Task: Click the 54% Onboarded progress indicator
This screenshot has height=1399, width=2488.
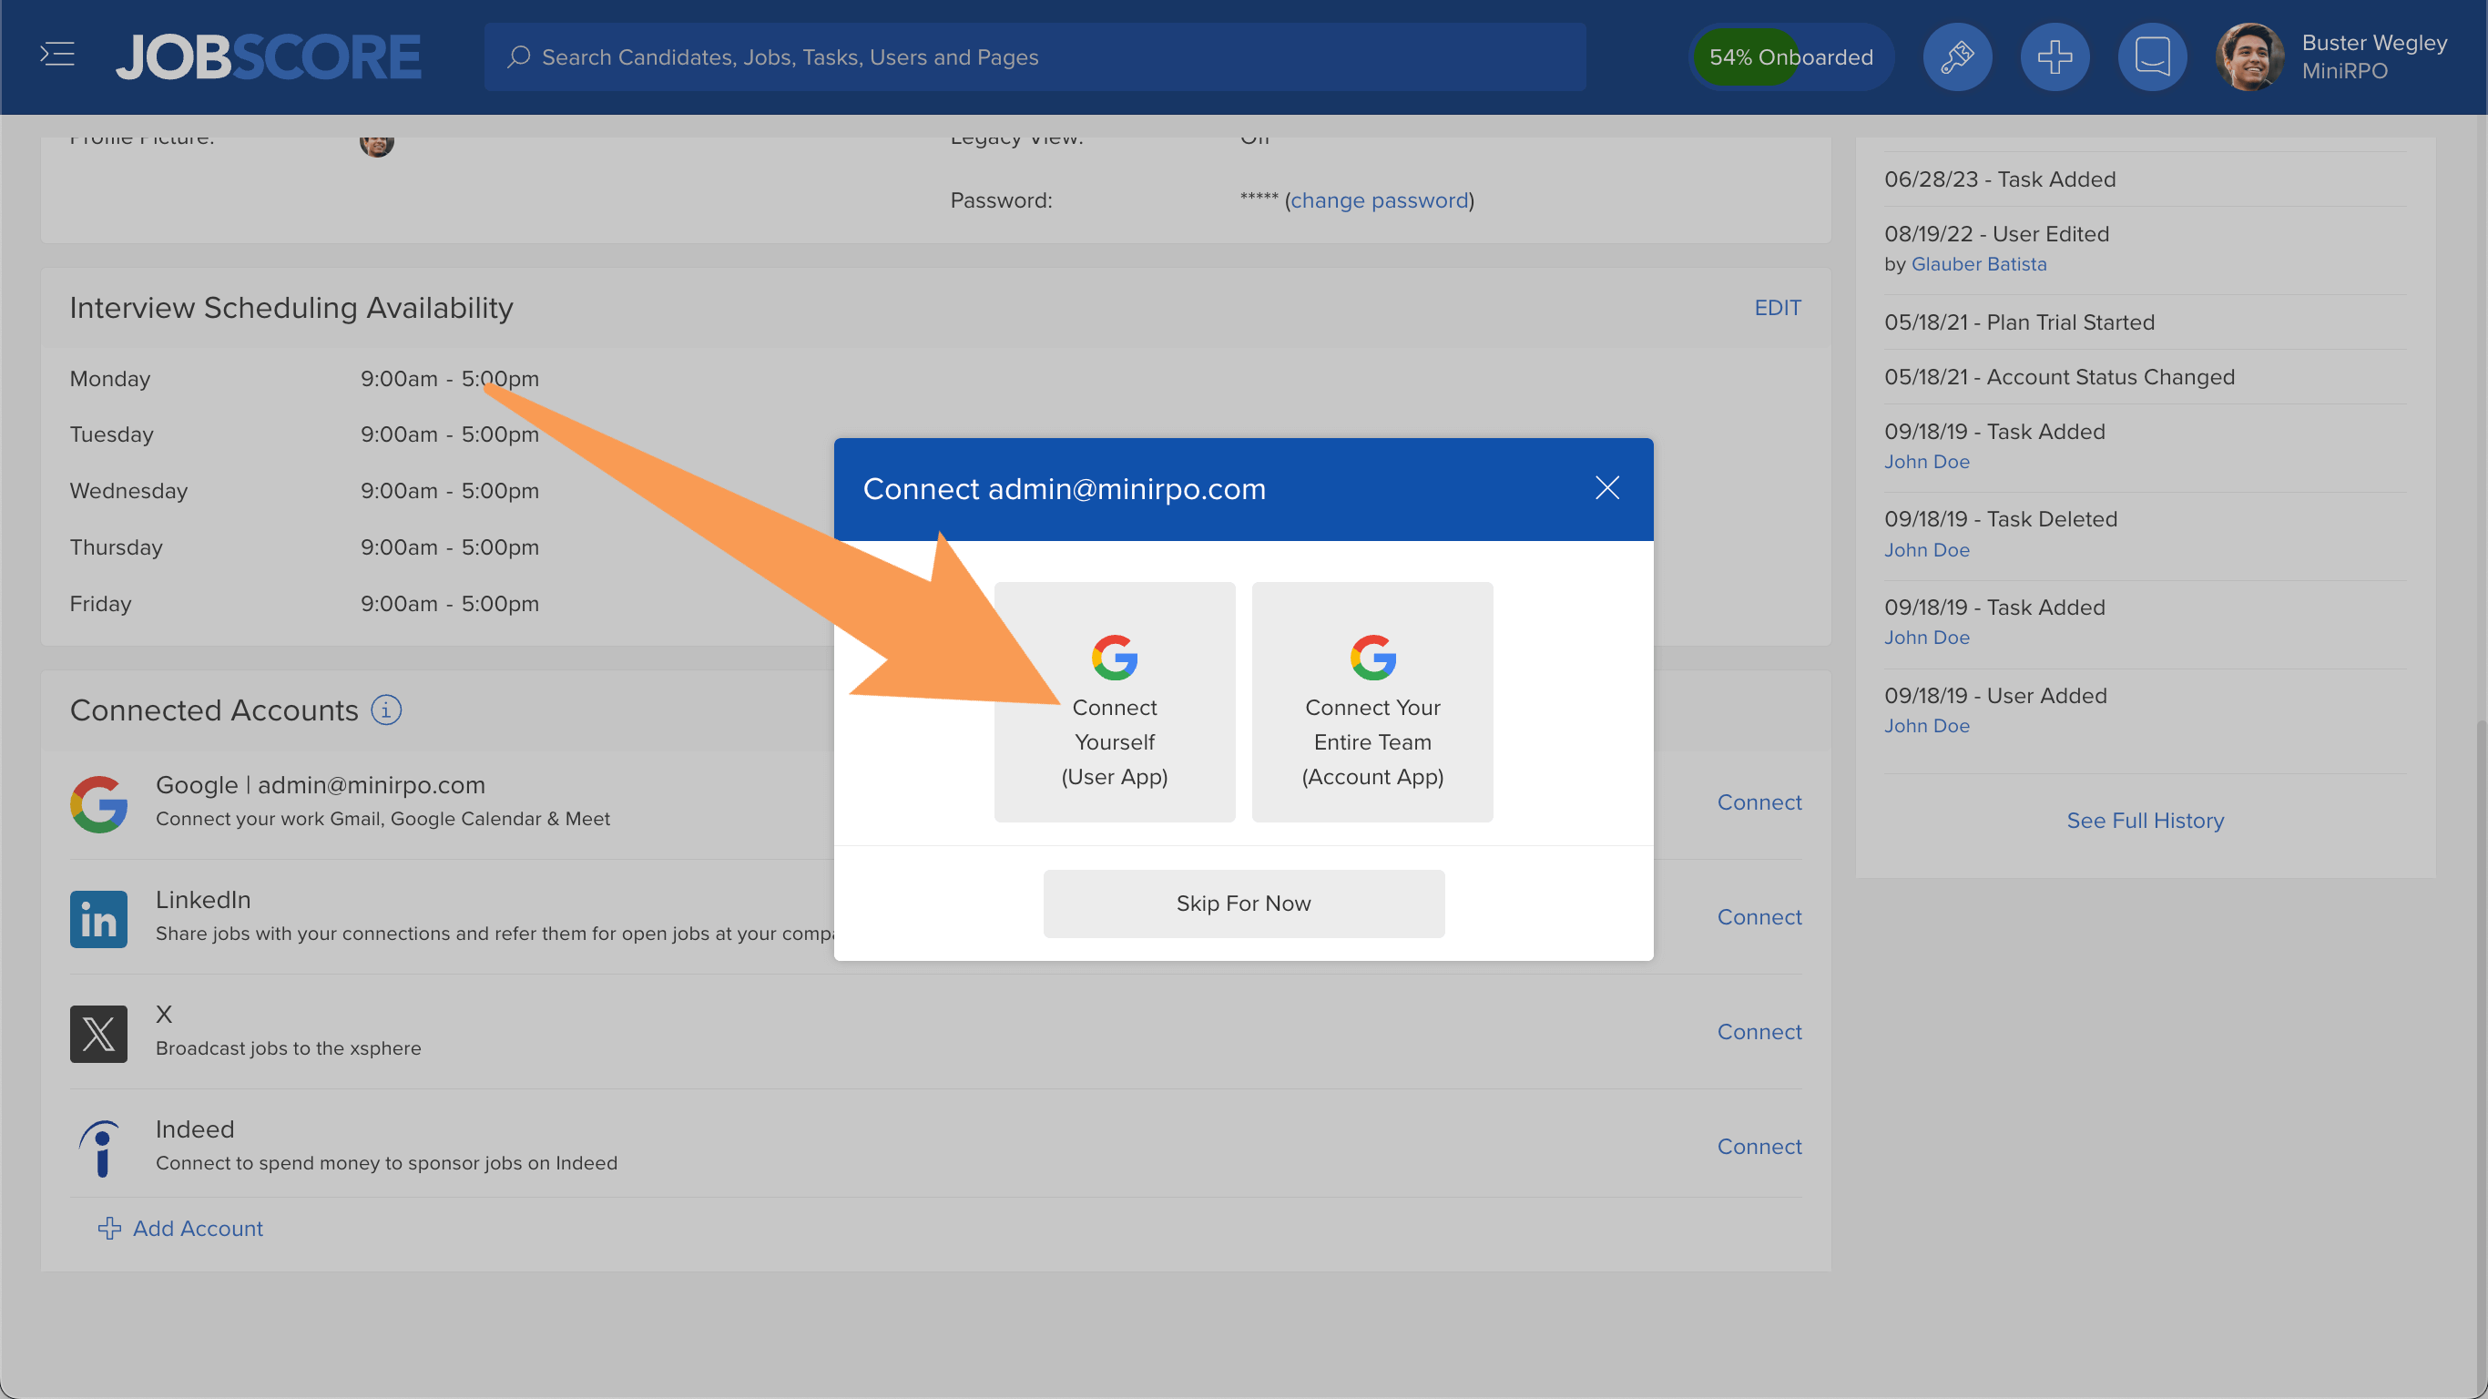Action: [x=1791, y=57]
